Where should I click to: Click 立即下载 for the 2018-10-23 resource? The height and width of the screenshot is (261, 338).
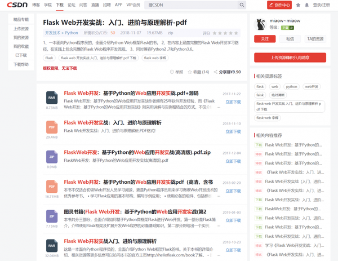click(233, 250)
